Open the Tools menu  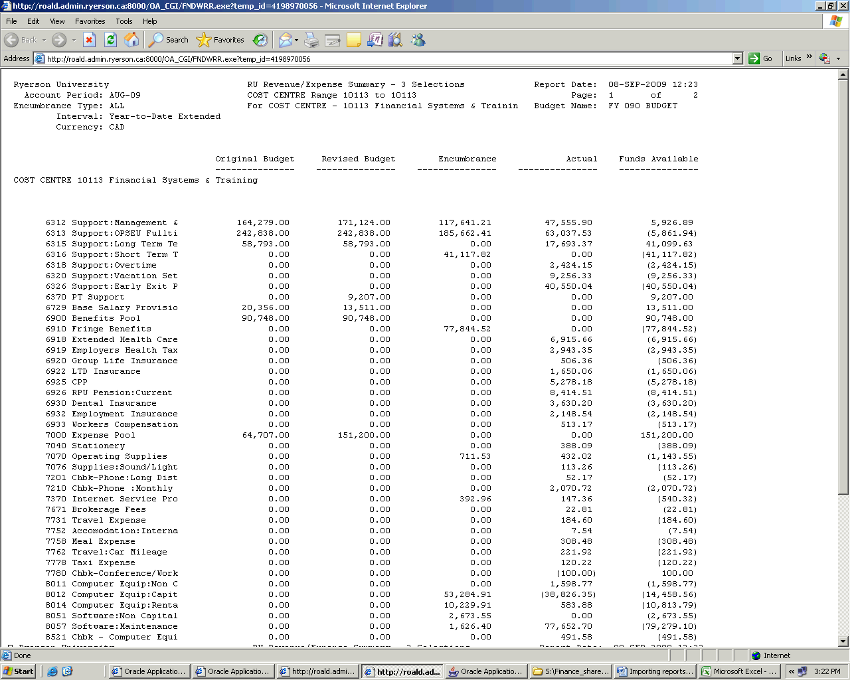tap(124, 21)
